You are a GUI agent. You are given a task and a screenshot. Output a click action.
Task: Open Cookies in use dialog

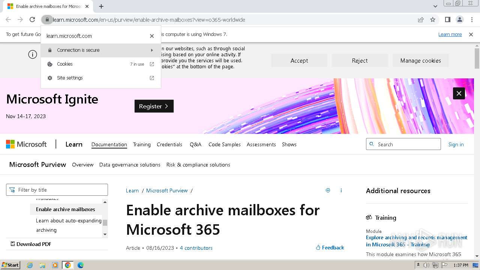point(101,64)
